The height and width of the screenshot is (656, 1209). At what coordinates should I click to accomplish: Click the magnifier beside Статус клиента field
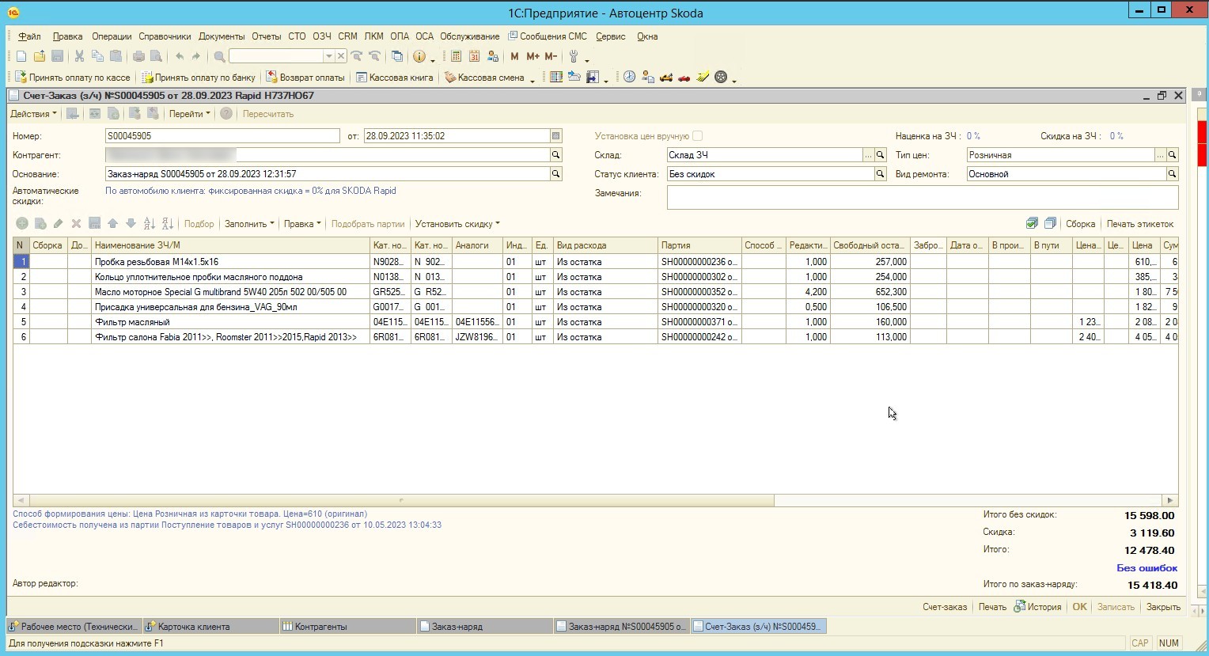point(880,174)
